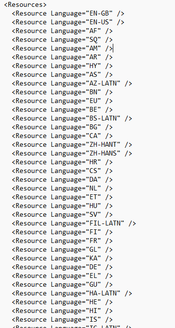Click the Language="KA" resource entry

(62, 258)
